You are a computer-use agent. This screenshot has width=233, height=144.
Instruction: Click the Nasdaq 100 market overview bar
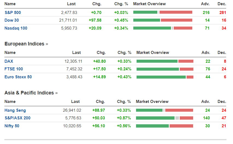163,28
